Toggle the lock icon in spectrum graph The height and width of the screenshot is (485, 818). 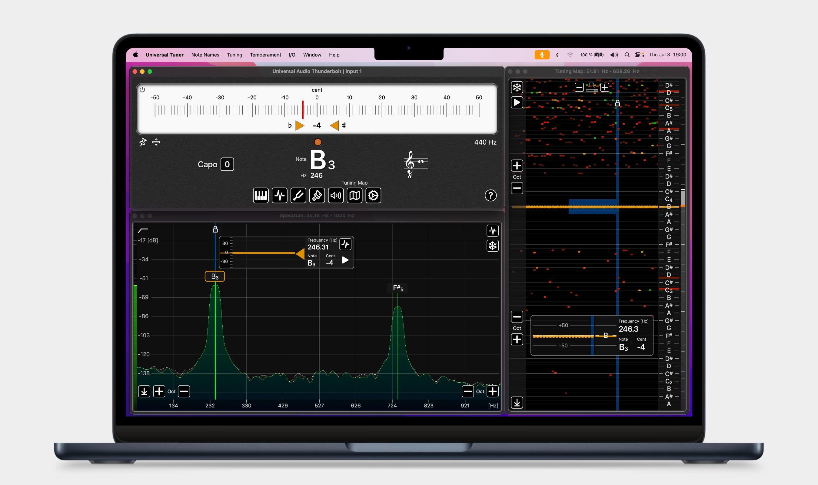(x=215, y=229)
